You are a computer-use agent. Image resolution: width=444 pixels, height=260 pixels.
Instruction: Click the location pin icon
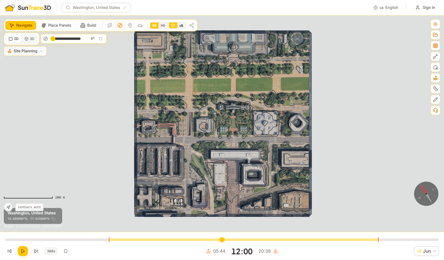click(x=130, y=25)
